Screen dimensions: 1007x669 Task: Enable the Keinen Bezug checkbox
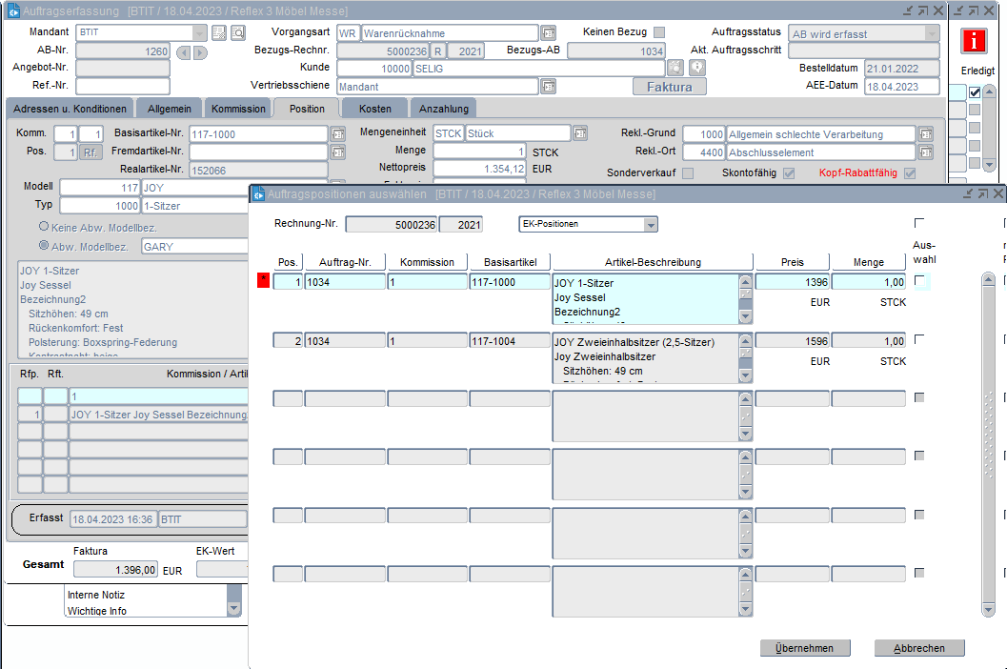[659, 32]
